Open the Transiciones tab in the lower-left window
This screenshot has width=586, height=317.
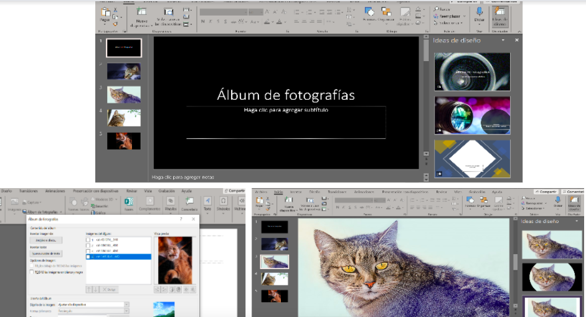(29, 191)
